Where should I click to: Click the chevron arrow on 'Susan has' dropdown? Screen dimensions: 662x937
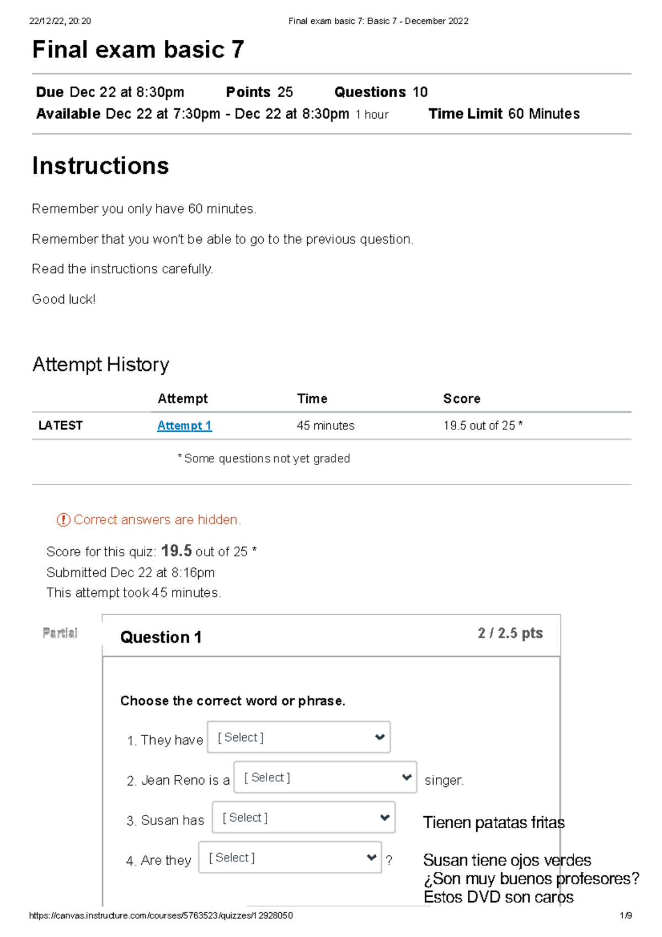385,817
